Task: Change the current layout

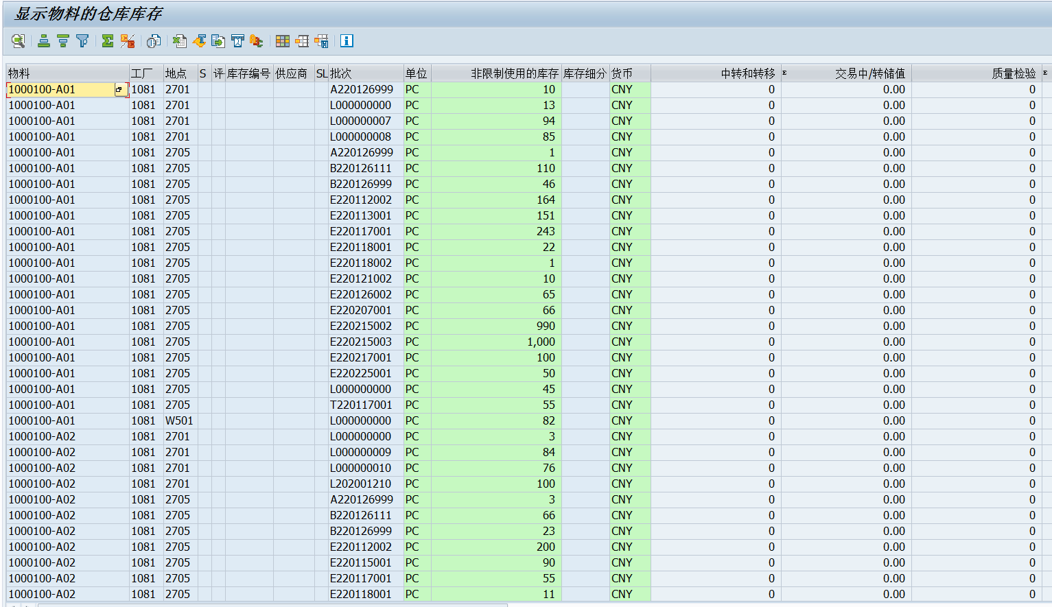Action: (301, 40)
